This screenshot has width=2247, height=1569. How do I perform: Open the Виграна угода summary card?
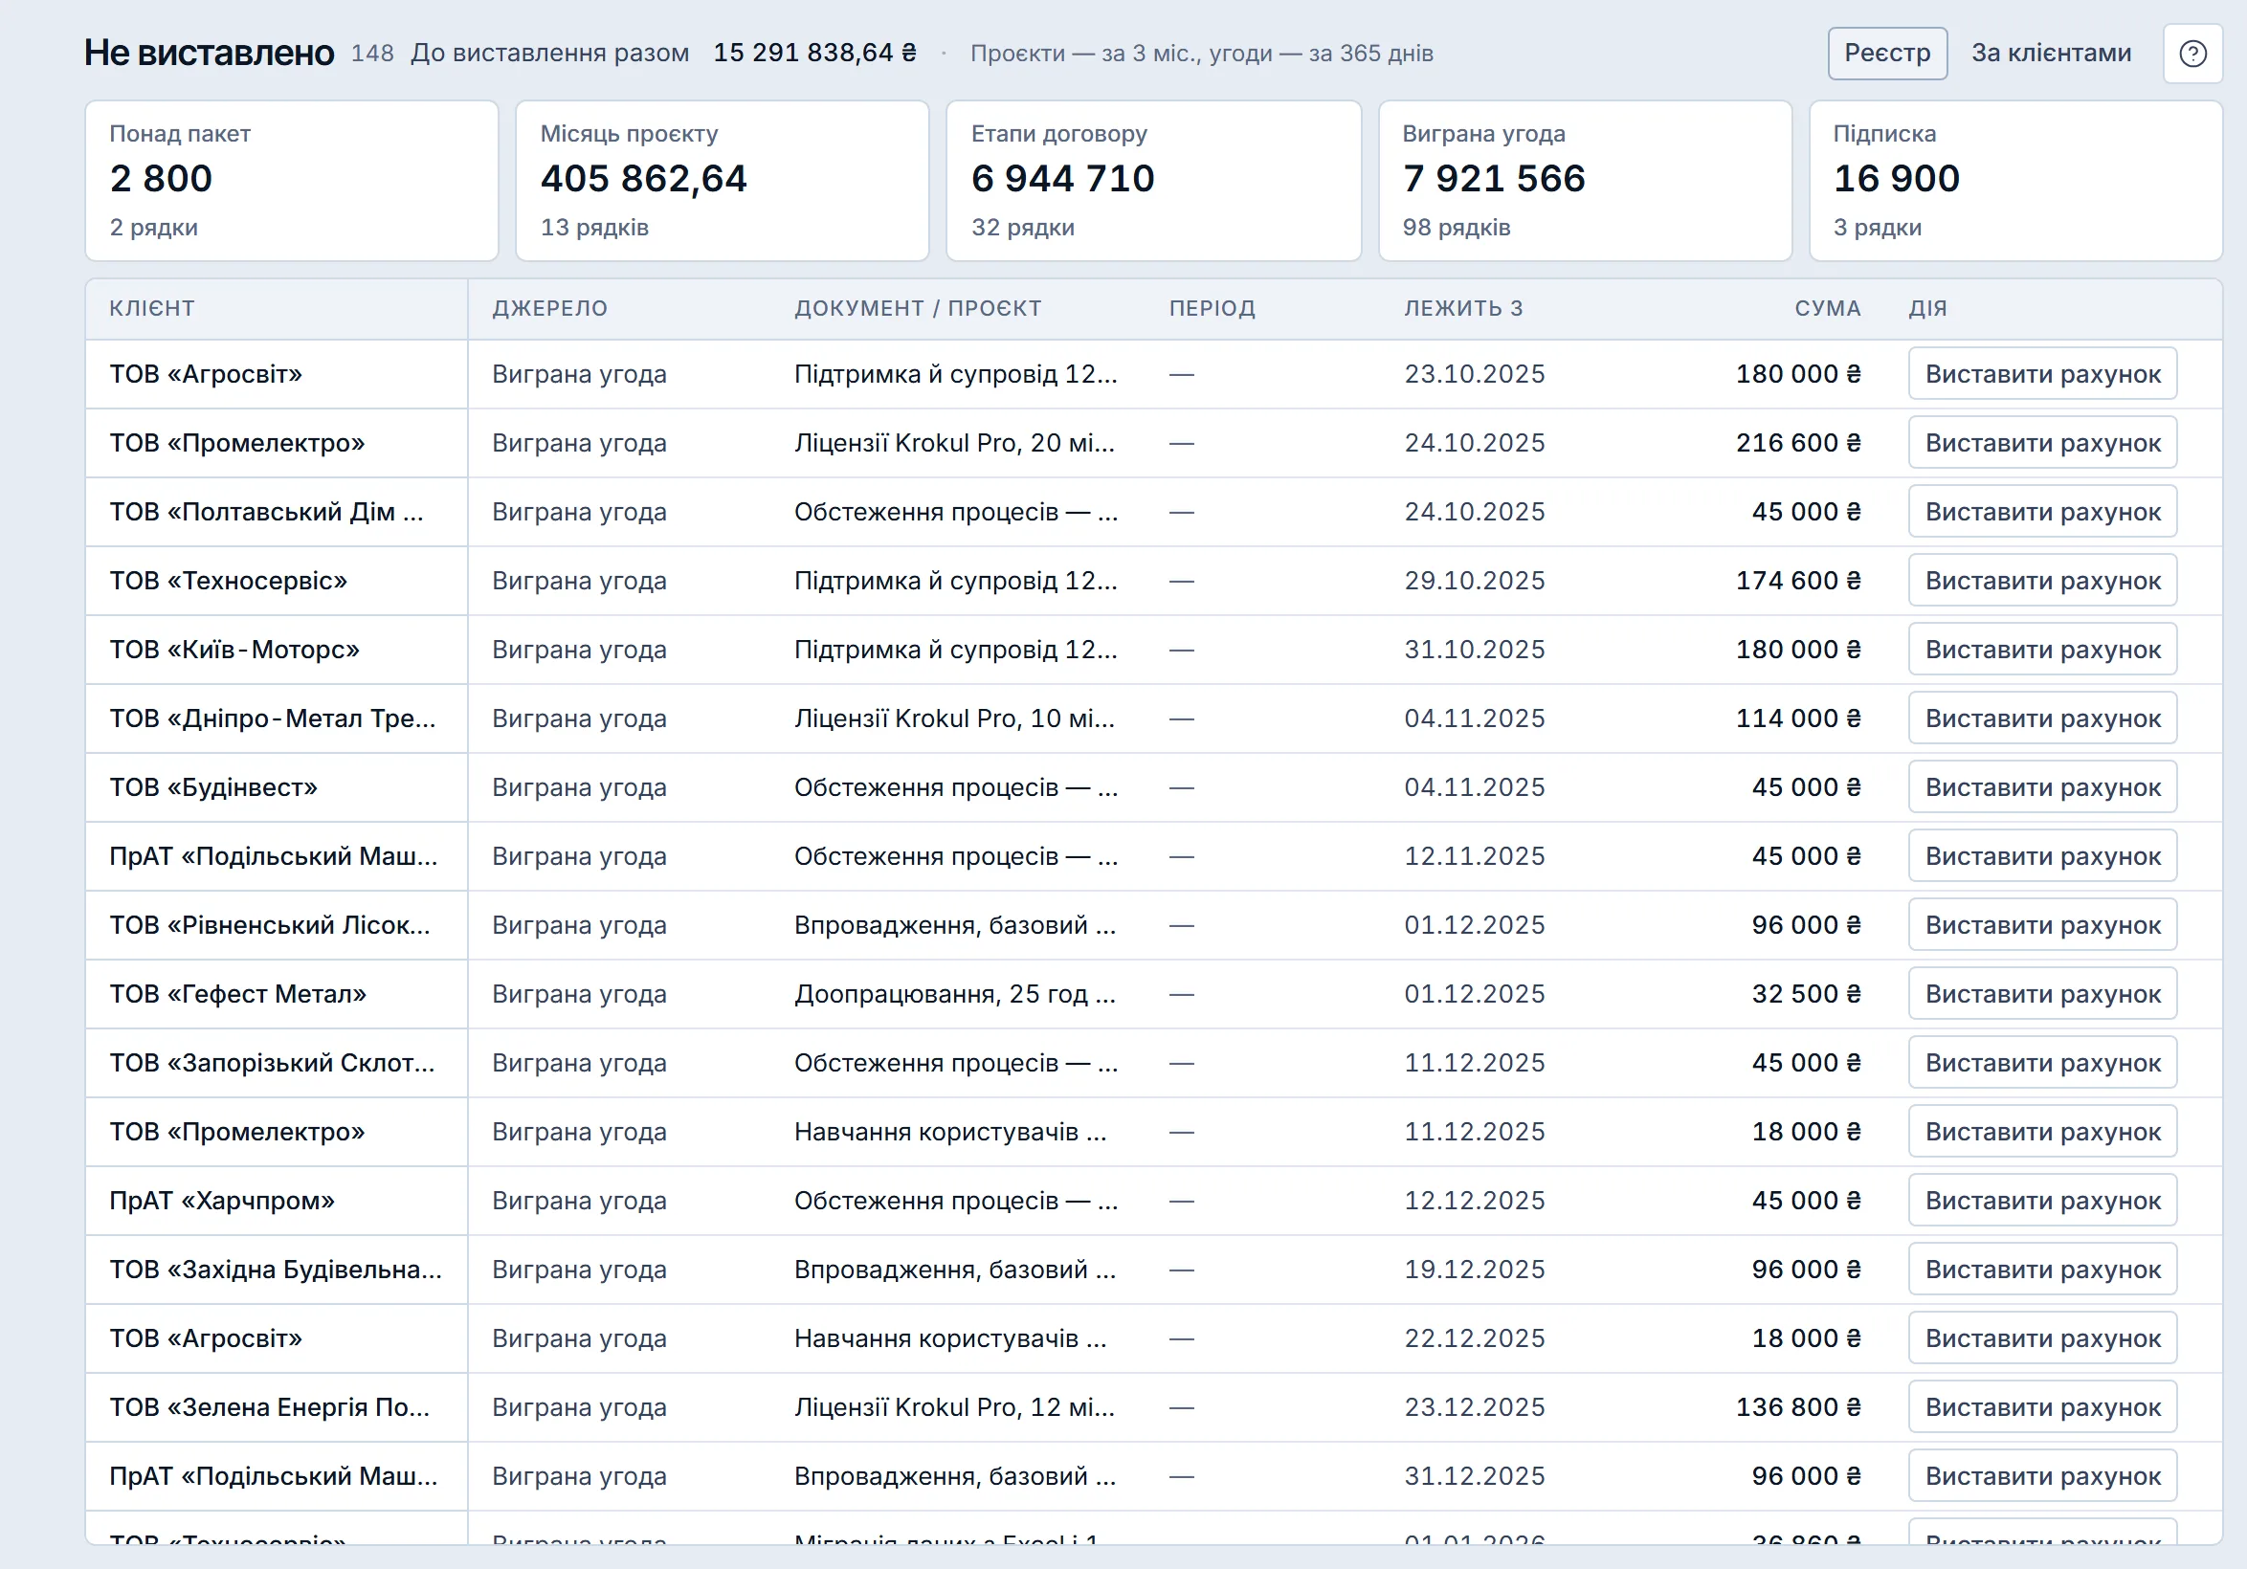point(1586,181)
